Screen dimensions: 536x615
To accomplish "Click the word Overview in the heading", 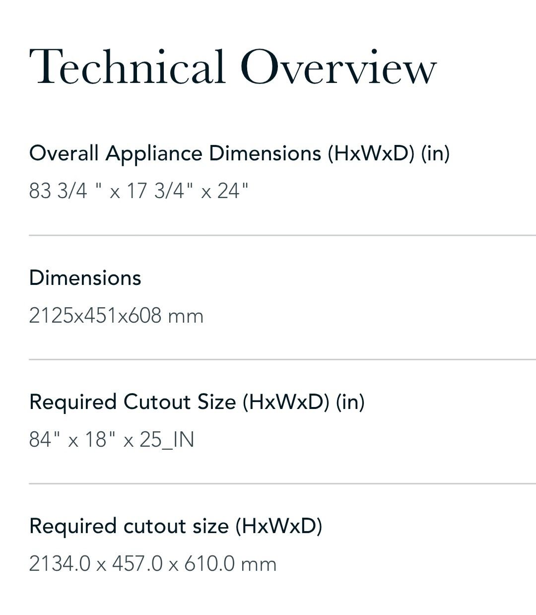I will (338, 67).
